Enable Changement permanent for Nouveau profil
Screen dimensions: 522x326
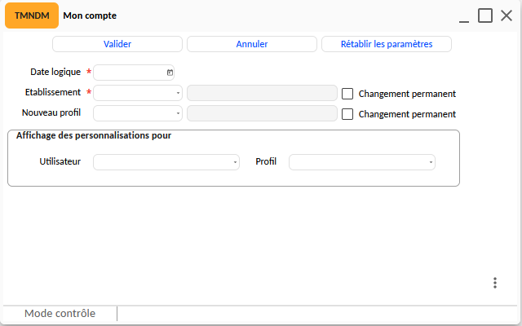(x=347, y=114)
